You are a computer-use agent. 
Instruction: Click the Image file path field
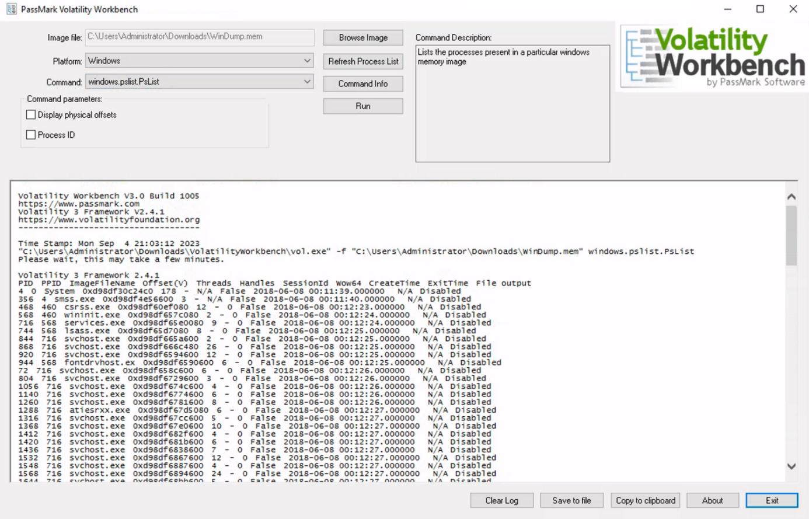click(200, 37)
